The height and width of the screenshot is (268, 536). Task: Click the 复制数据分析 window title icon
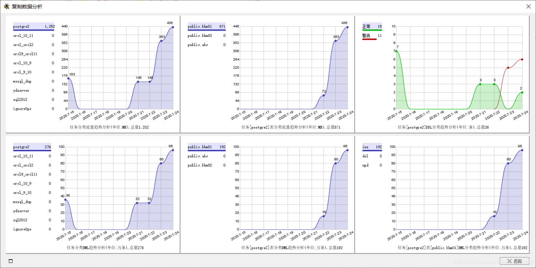pos(6,6)
